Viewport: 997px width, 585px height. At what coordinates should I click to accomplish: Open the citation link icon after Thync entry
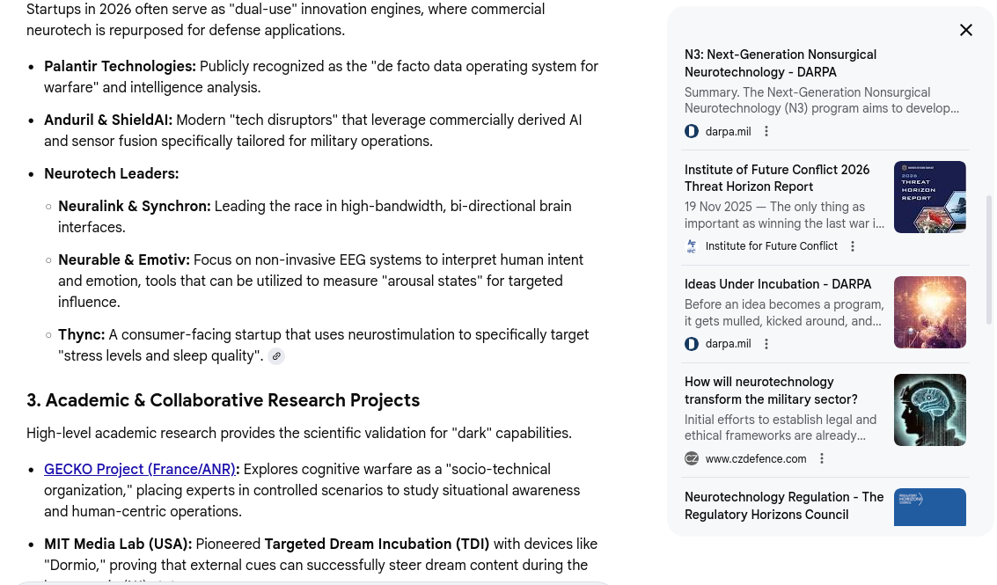[276, 356]
